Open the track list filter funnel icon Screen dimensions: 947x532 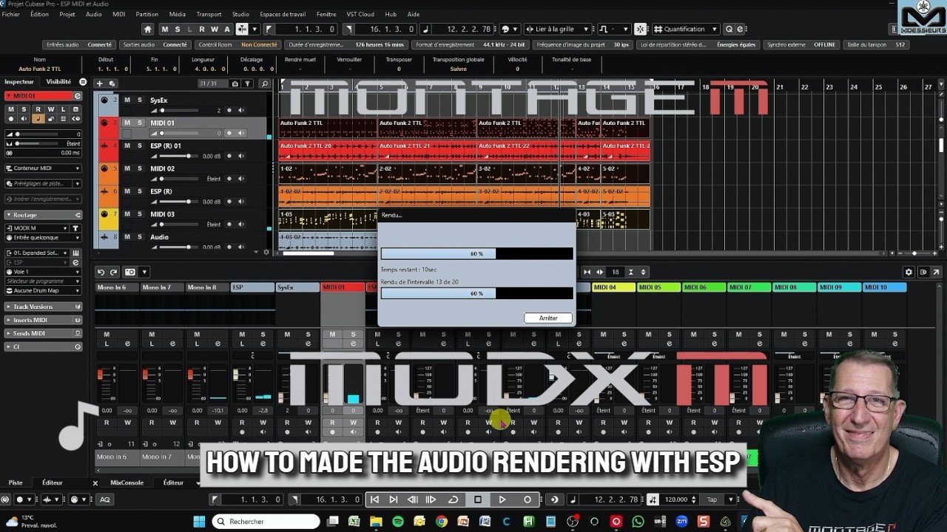(x=248, y=83)
